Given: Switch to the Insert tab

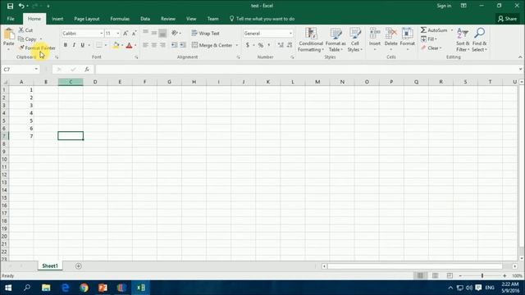Looking at the screenshot, I should pos(57,19).
